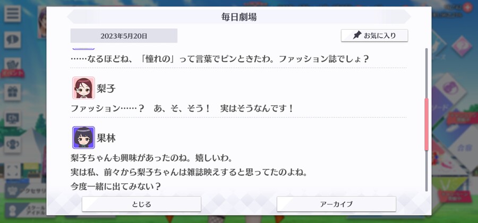Tap the pin icon in お気に入り
Image resolution: width=478 pixels, height=223 pixels.
pyautogui.click(x=357, y=36)
